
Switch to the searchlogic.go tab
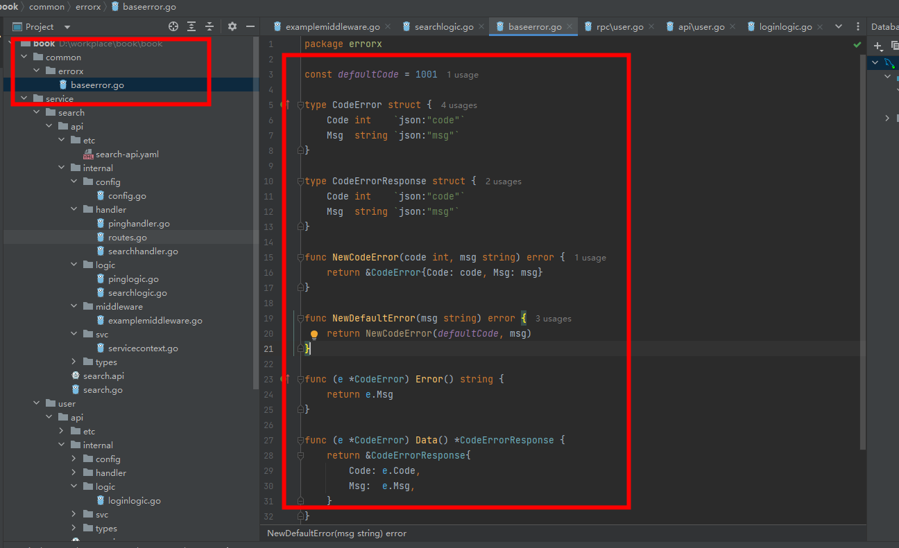(x=444, y=26)
